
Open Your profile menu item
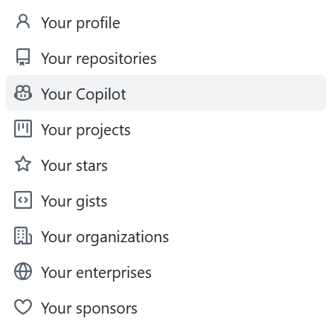(x=166, y=22)
